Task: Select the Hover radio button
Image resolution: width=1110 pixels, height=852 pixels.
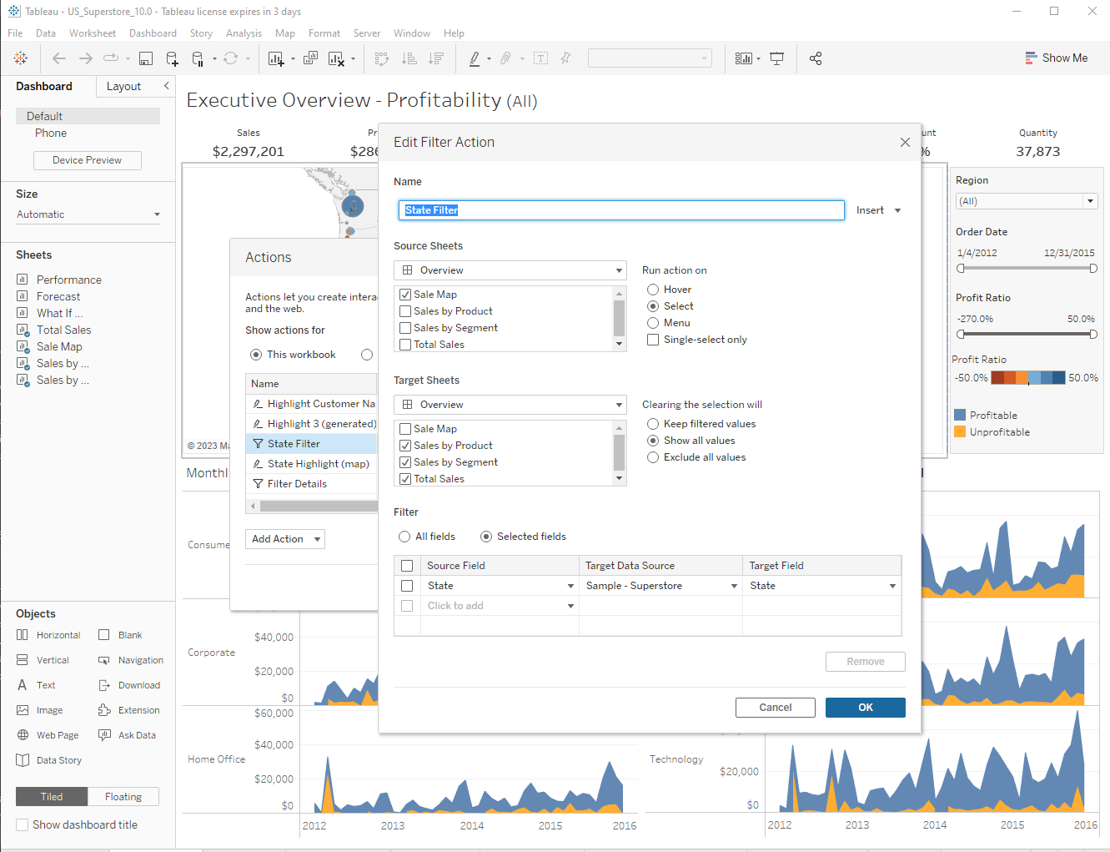Action: point(654,289)
